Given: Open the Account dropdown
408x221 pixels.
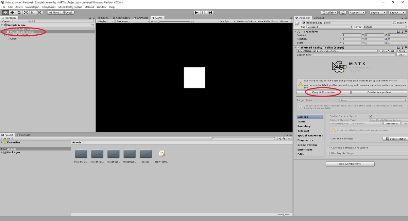Looking at the screenshot, I should coord(357,13).
